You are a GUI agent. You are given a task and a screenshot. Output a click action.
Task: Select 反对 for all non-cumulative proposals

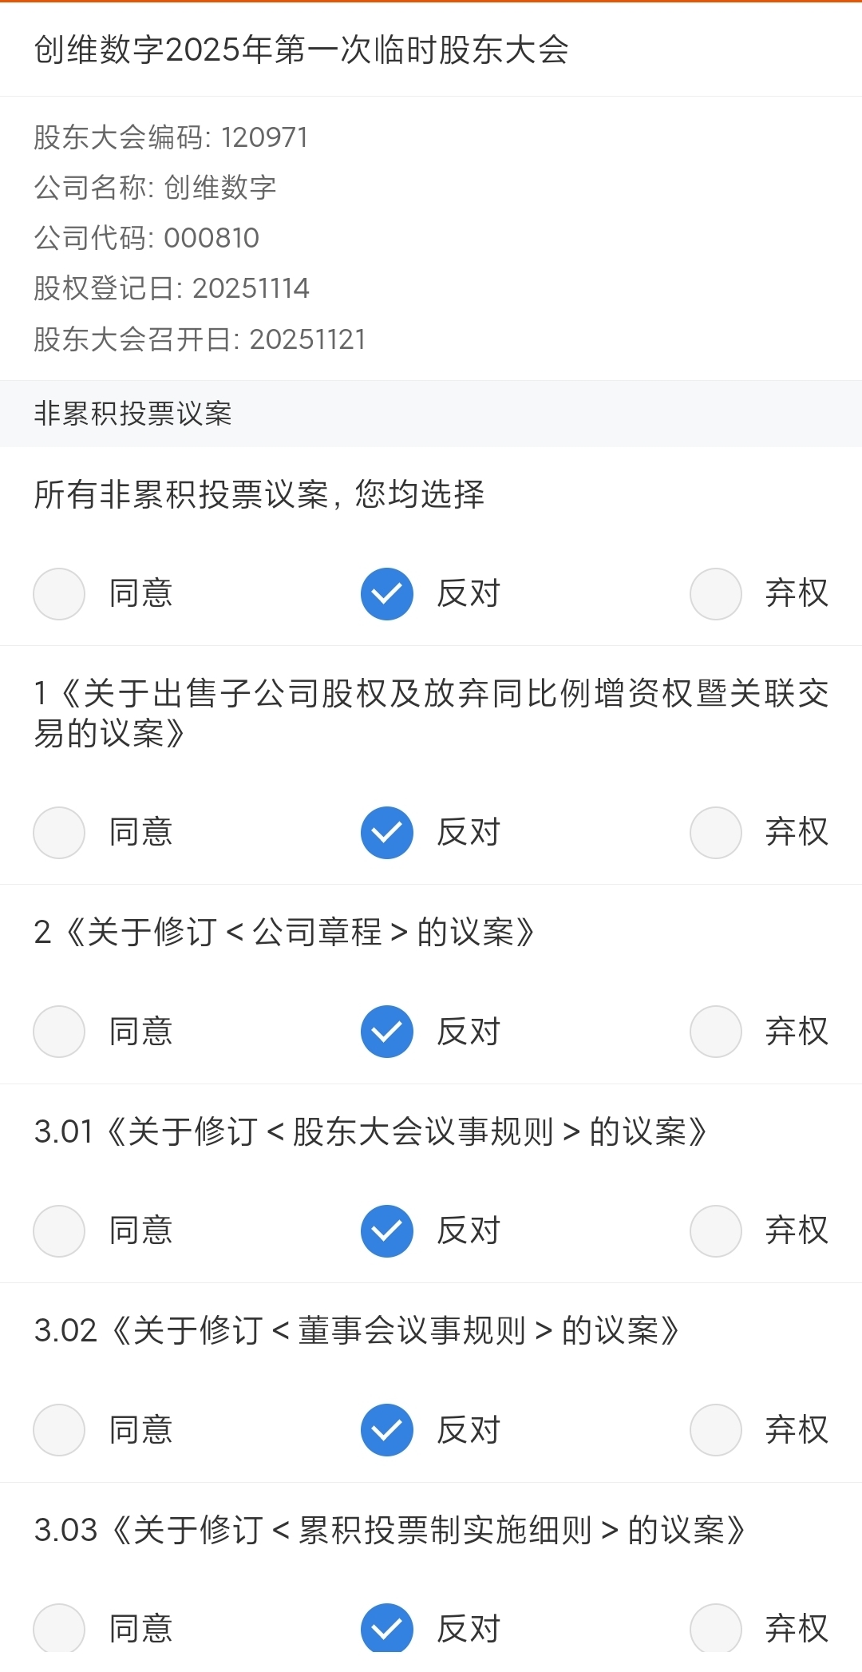pos(387,593)
